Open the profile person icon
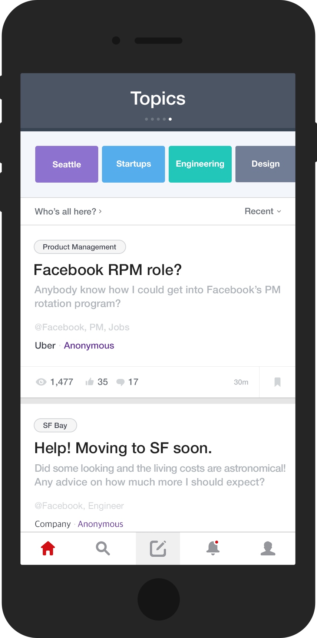317x638 pixels. point(268,548)
